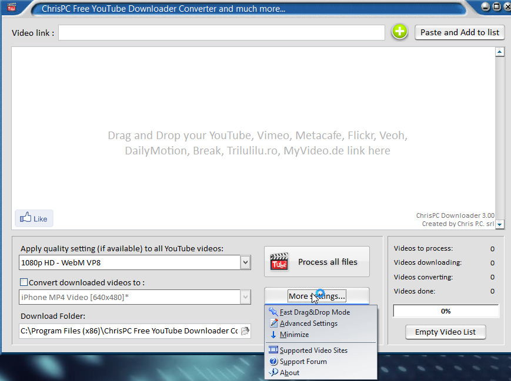The image size is (511, 381).
Task: Click the browse folder icon in Download Folder
Action: [x=245, y=331]
